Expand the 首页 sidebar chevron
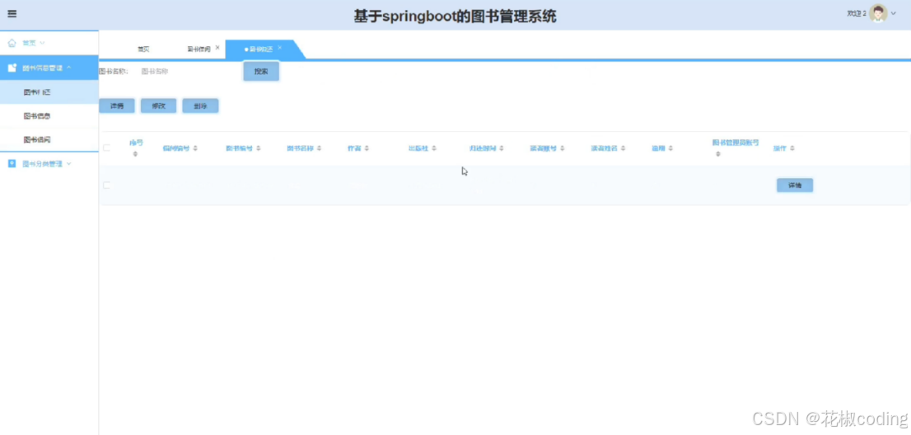Viewport: 911px width, 435px height. coord(42,43)
